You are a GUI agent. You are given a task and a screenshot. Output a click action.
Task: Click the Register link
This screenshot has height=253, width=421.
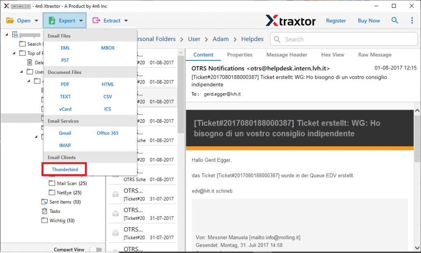336,20
